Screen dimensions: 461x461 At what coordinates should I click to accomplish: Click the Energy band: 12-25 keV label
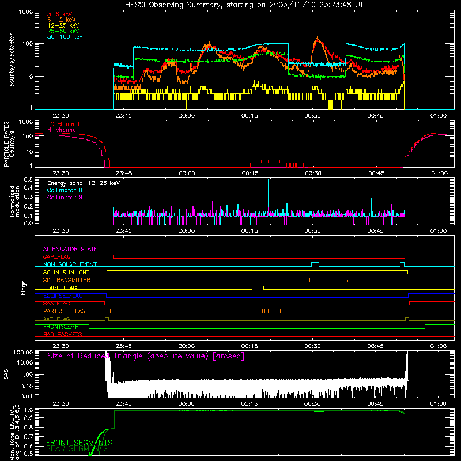(x=84, y=183)
